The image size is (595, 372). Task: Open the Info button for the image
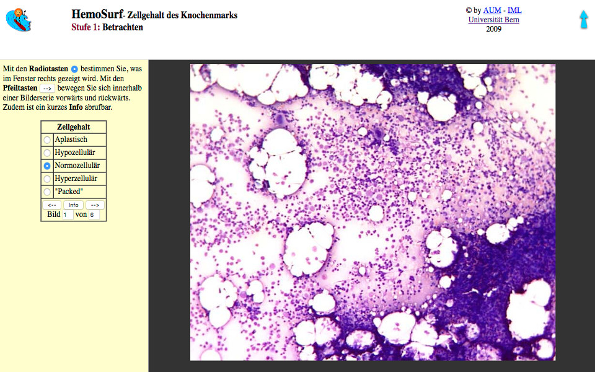pyautogui.click(x=73, y=205)
